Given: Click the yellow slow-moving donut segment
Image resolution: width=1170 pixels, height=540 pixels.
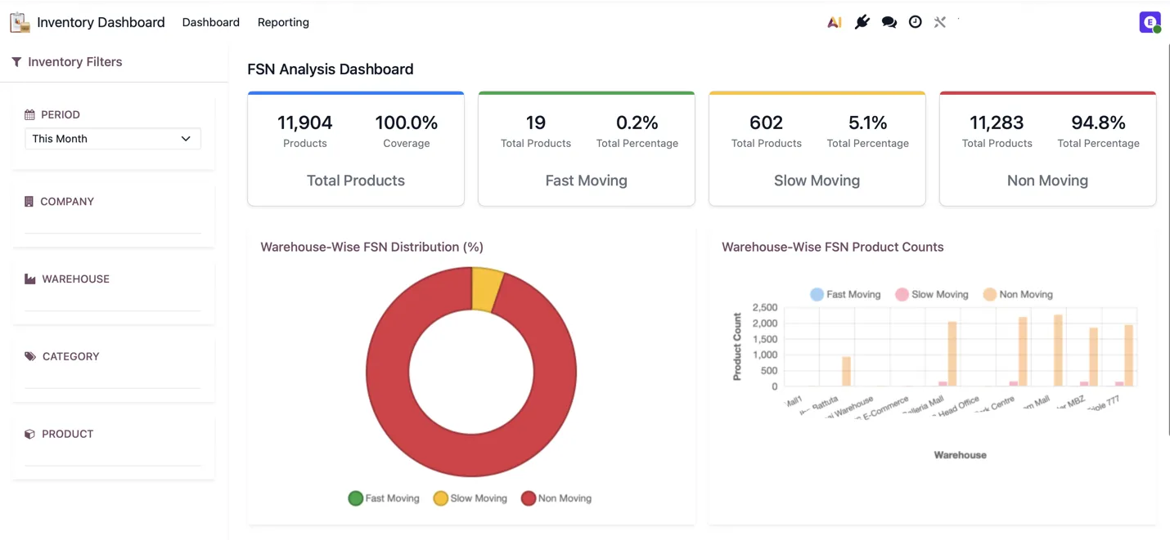Looking at the screenshot, I should point(488,289).
